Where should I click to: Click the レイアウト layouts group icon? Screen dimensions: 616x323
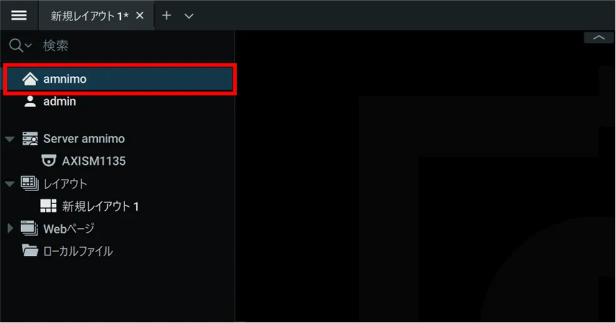click(30, 183)
